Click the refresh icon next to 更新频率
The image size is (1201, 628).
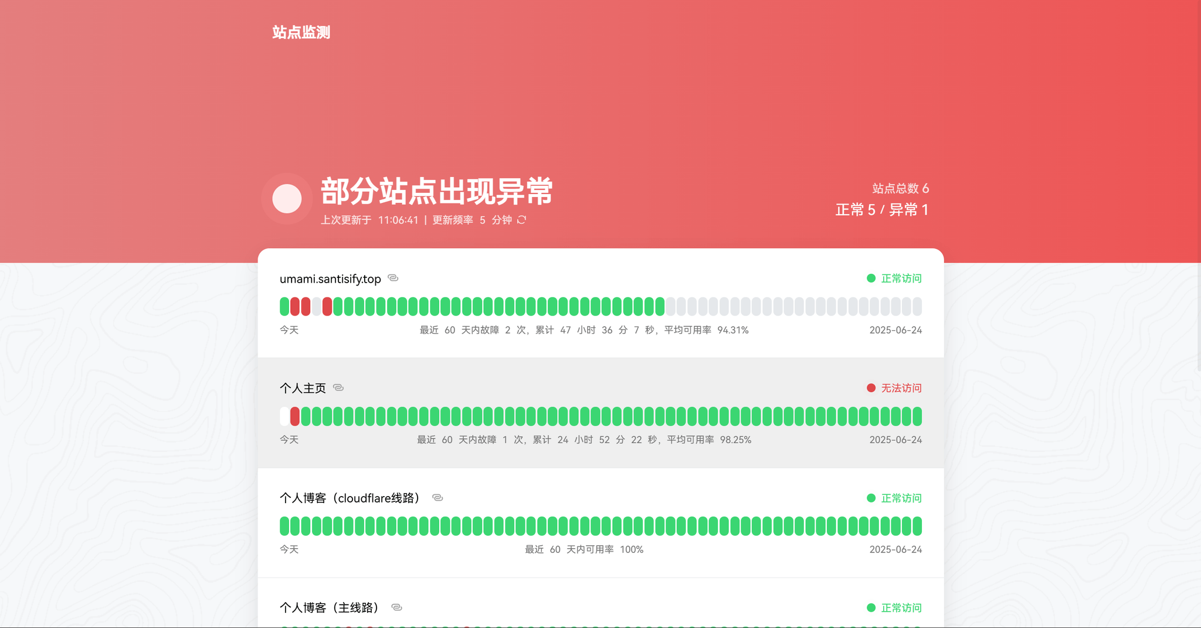(x=523, y=220)
